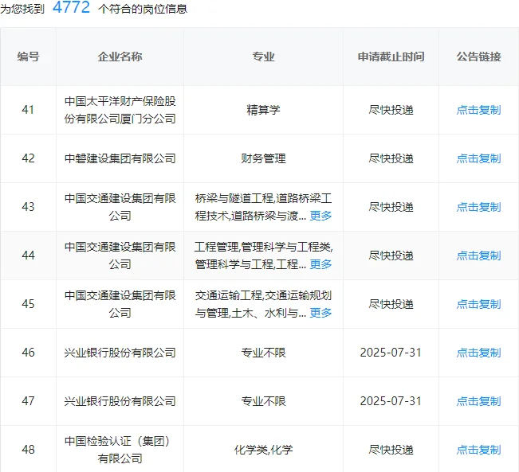Select deadline 2025-07-31 in row 47
Viewport: 519px width, 472px height.
[391, 401]
